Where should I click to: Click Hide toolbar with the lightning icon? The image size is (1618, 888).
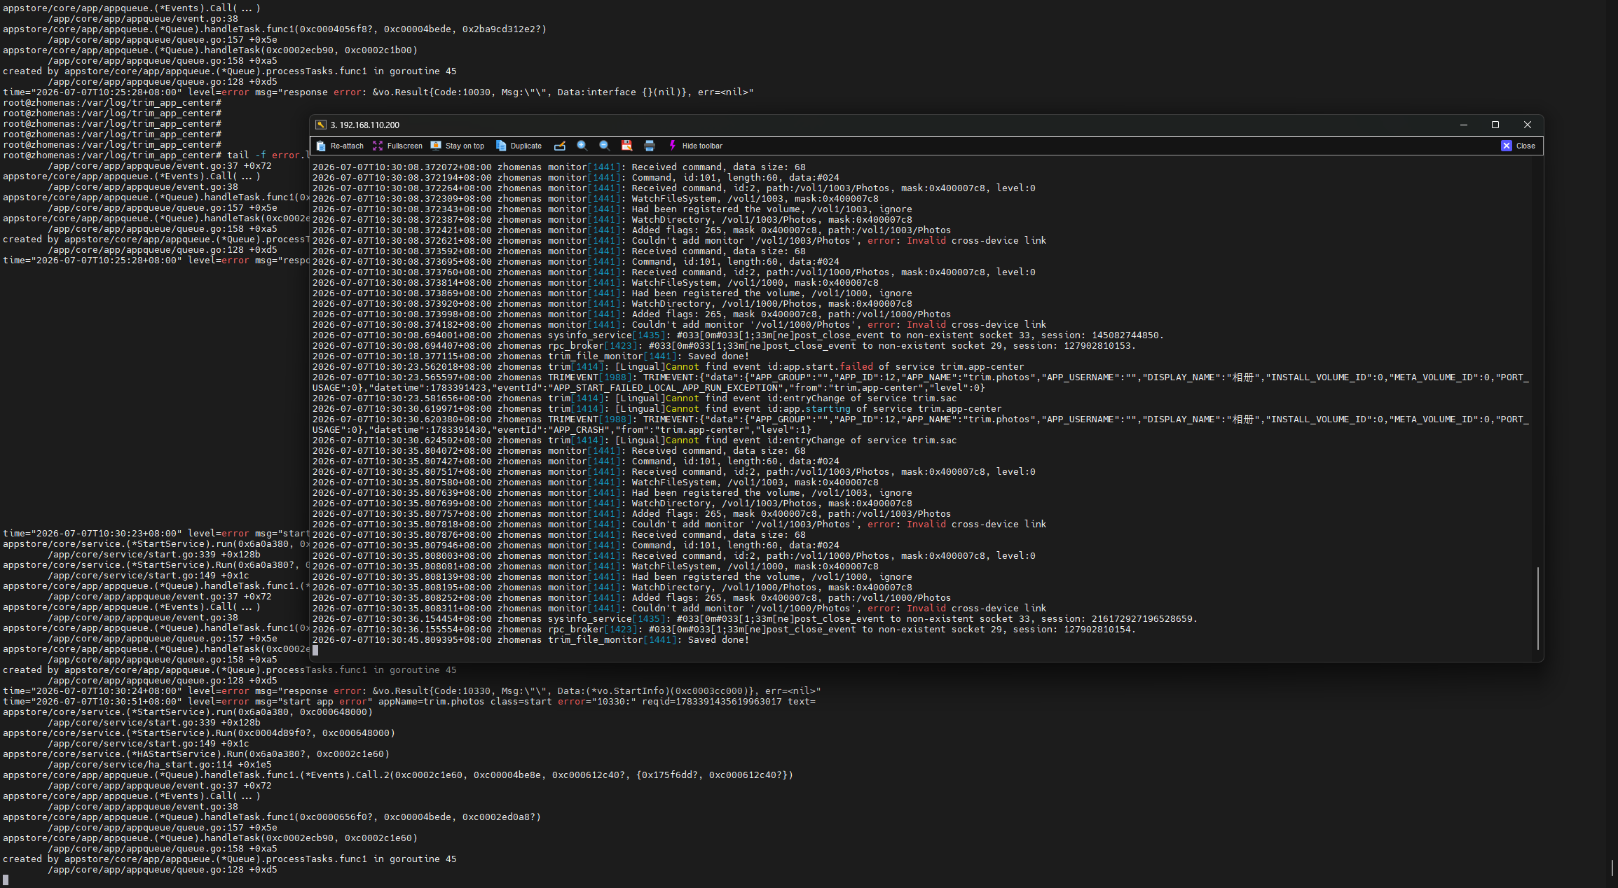coord(694,146)
